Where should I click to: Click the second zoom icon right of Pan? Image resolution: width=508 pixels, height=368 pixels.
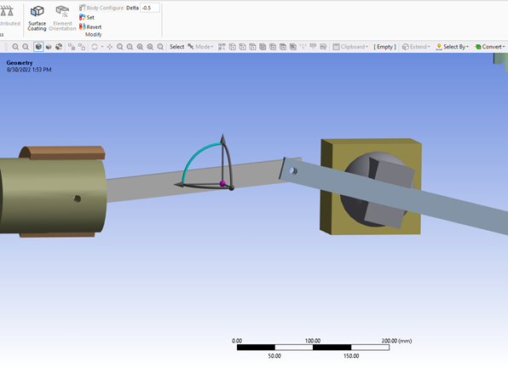pos(130,47)
